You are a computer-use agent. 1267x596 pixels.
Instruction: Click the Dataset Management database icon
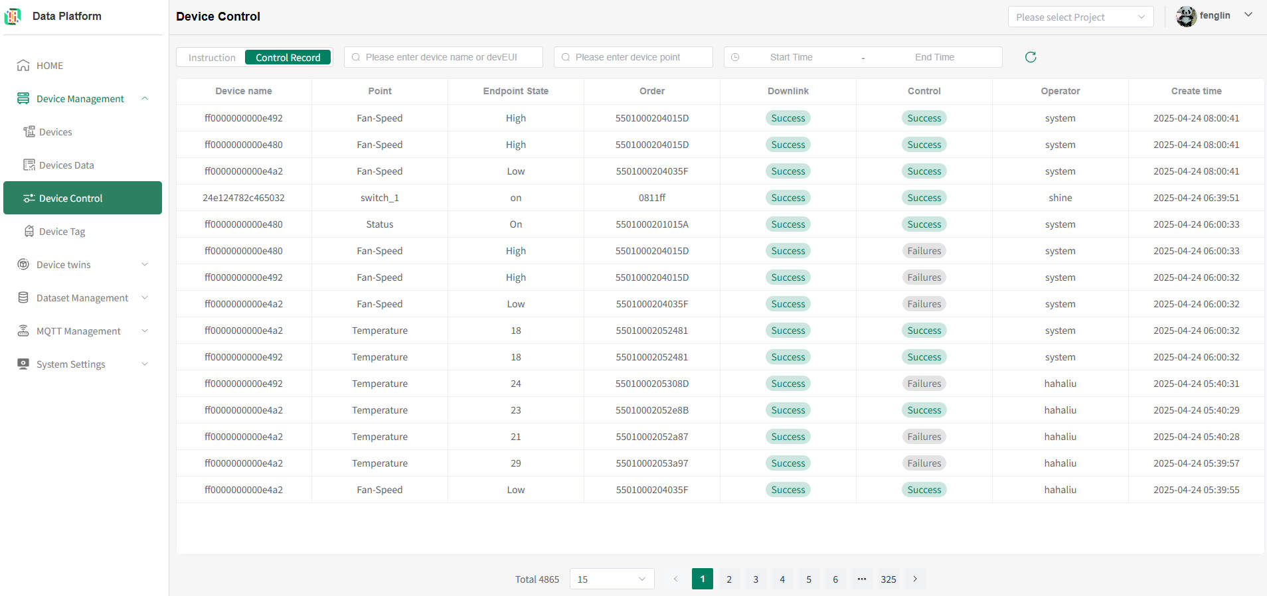click(x=23, y=297)
